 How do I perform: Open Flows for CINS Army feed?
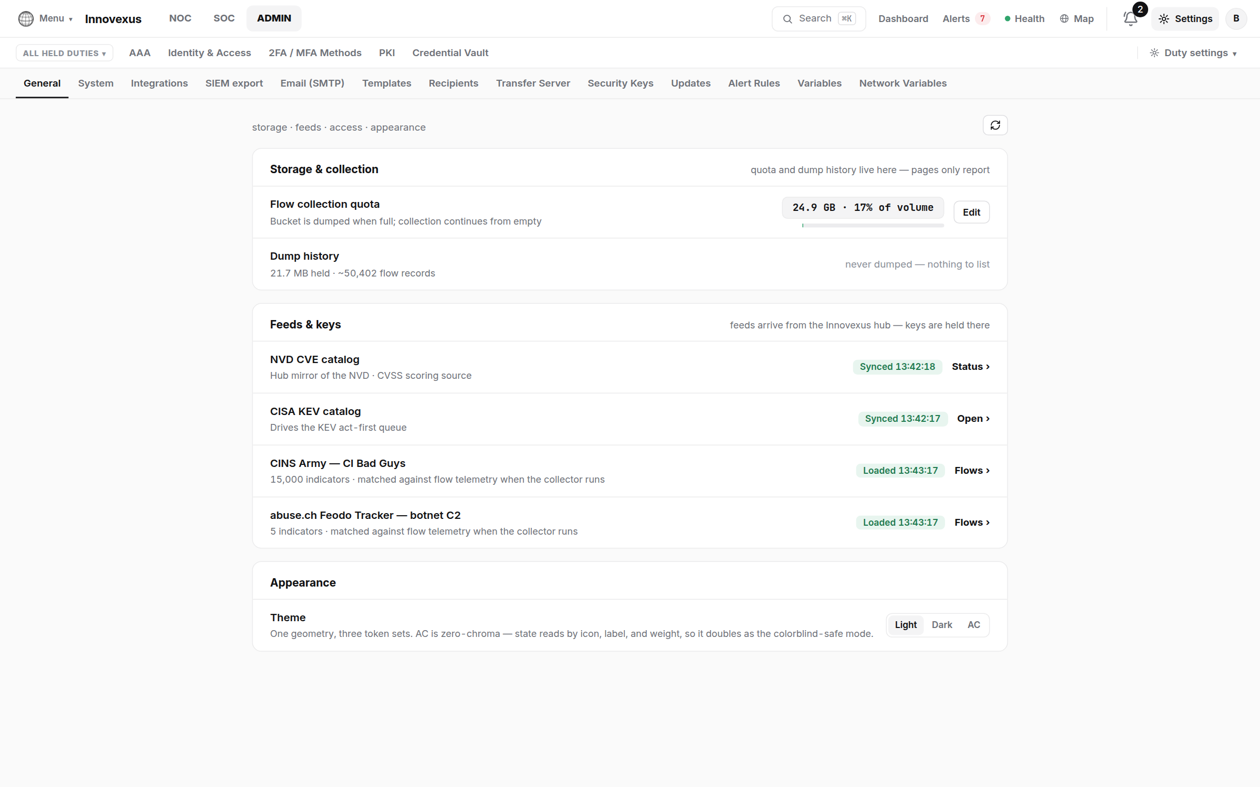click(972, 471)
